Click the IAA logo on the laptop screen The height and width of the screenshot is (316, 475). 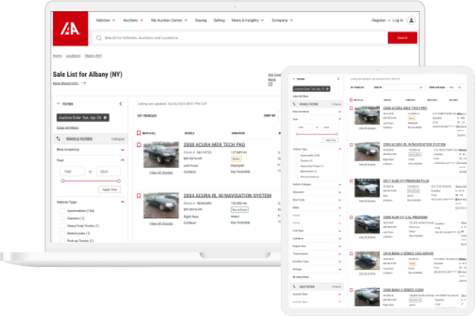click(x=71, y=29)
